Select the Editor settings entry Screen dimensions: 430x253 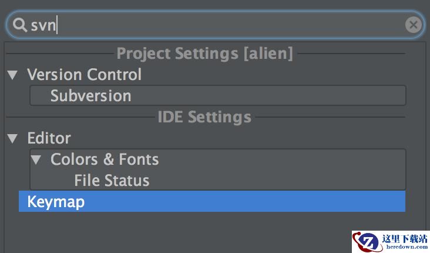(x=49, y=138)
